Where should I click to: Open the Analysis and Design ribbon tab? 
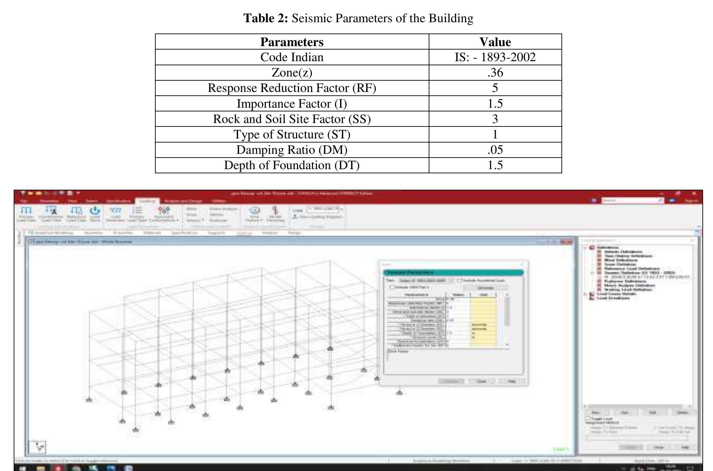(x=183, y=201)
